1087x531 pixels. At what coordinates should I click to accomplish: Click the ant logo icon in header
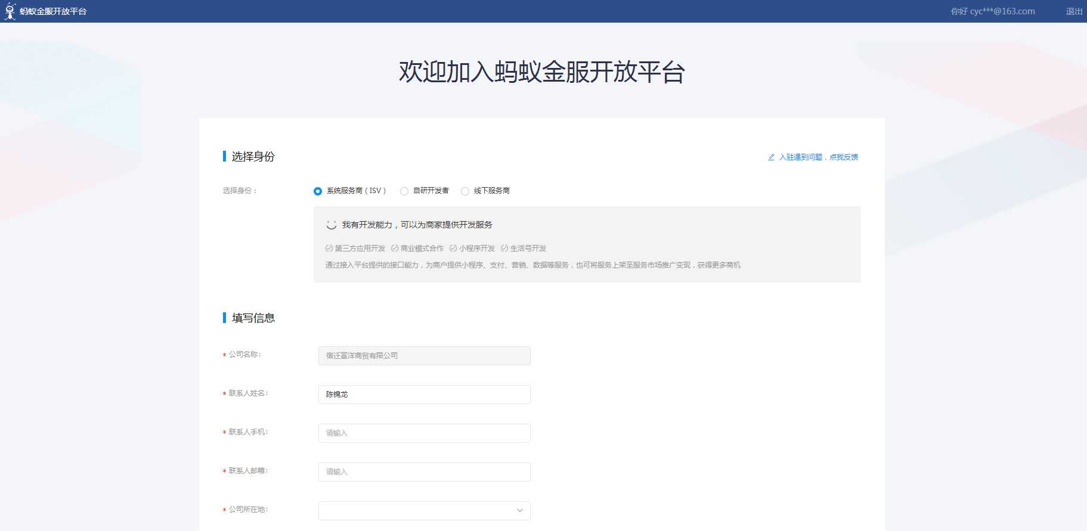(x=10, y=11)
